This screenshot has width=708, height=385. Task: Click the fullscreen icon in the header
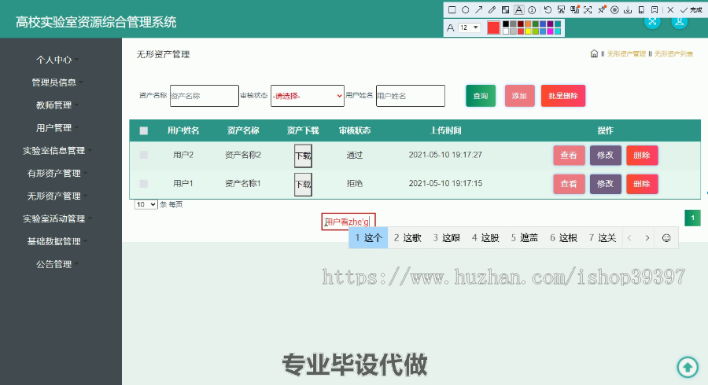pos(652,20)
